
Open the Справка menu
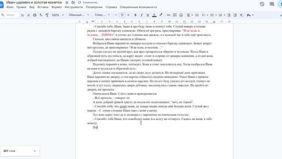tap(111, 7)
